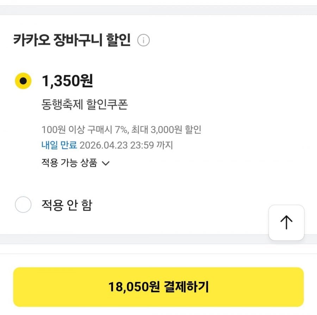Tap the scroll-to-top arrow icon
317x315 pixels.
click(286, 222)
